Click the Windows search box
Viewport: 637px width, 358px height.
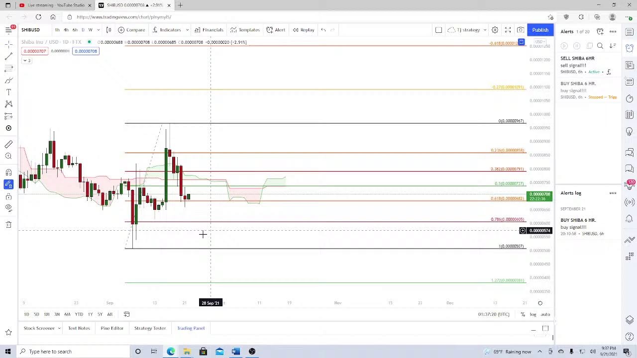pos(74,352)
